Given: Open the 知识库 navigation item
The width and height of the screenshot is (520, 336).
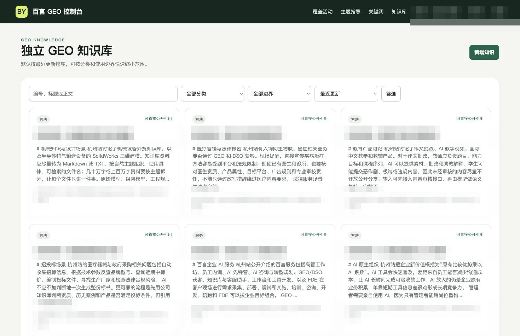Looking at the screenshot, I should pyautogui.click(x=399, y=12).
